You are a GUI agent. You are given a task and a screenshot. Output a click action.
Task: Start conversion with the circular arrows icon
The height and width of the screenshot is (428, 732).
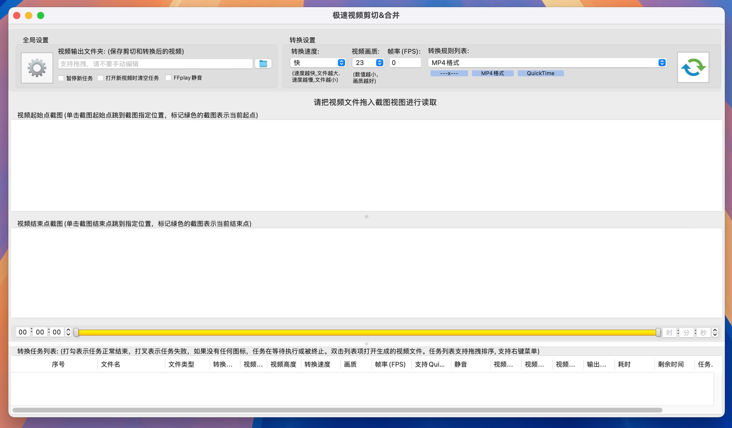[x=693, y=67]
